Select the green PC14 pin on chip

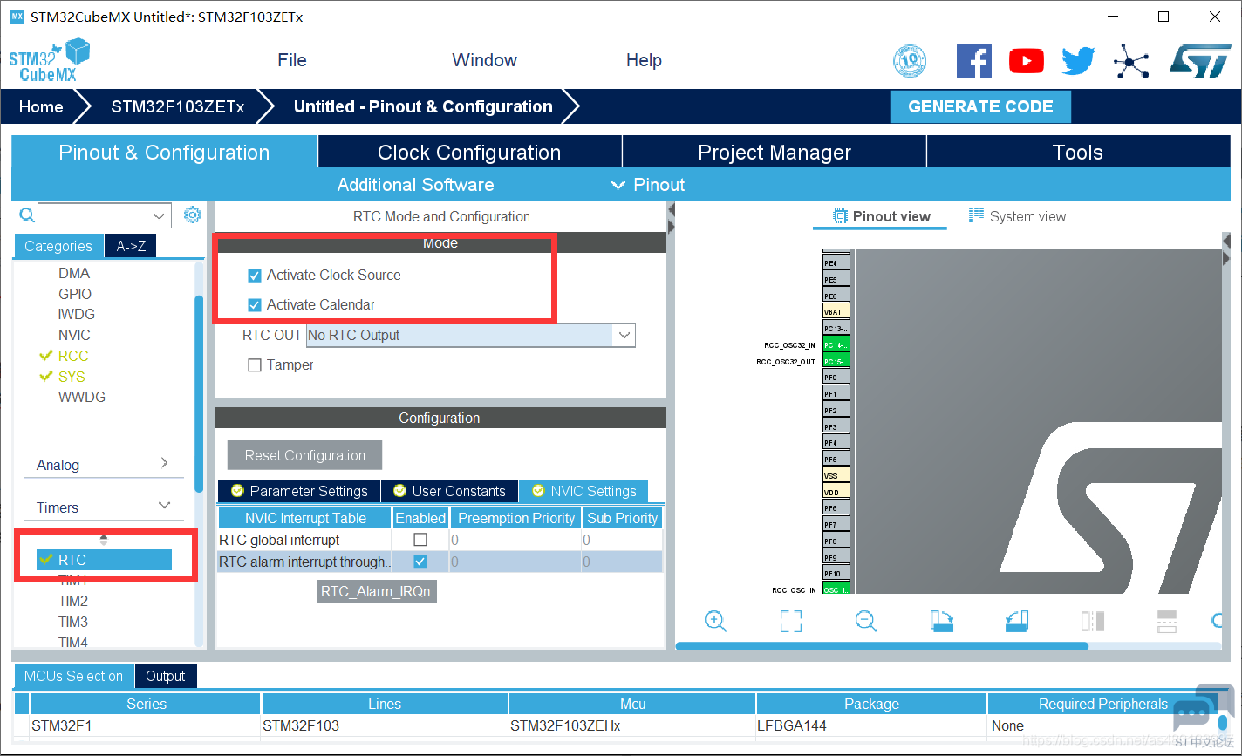(836, 345)
